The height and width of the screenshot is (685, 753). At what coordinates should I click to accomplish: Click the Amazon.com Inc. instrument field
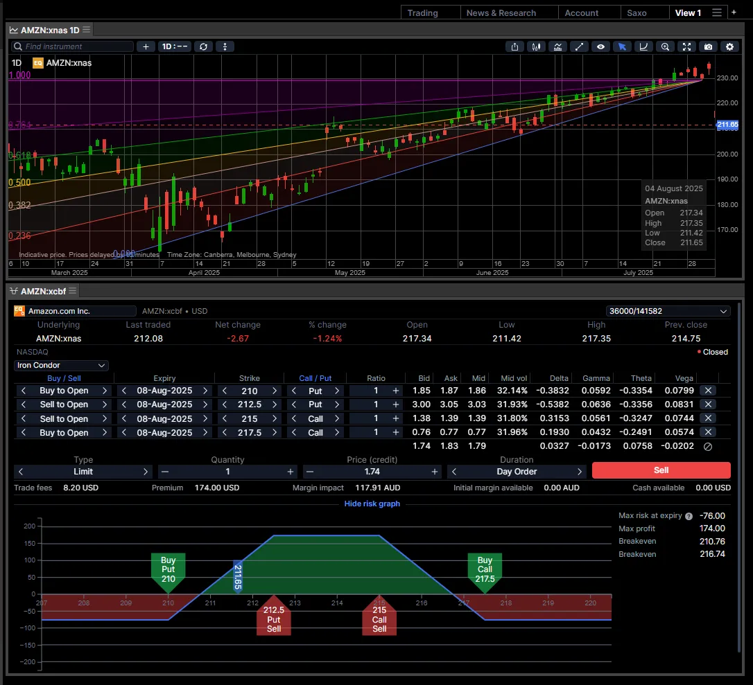(x=75, y=311)
